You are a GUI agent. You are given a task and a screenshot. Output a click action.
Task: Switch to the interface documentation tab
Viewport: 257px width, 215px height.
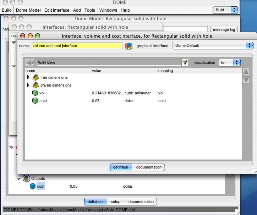(148, 167)
